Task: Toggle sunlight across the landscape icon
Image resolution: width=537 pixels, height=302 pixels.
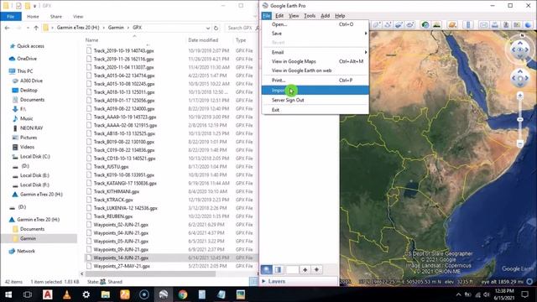Action: tap(436, 24)
